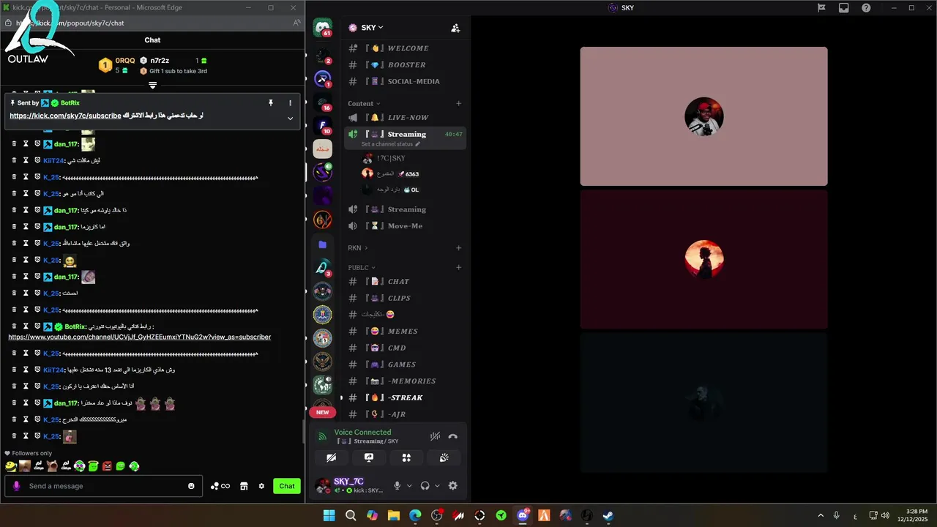Share your screen button in Discord

(369, 457)
